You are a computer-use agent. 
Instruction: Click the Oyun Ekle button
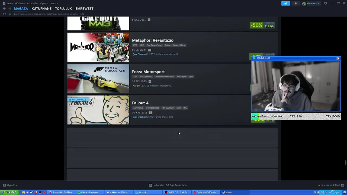point(10,185)
